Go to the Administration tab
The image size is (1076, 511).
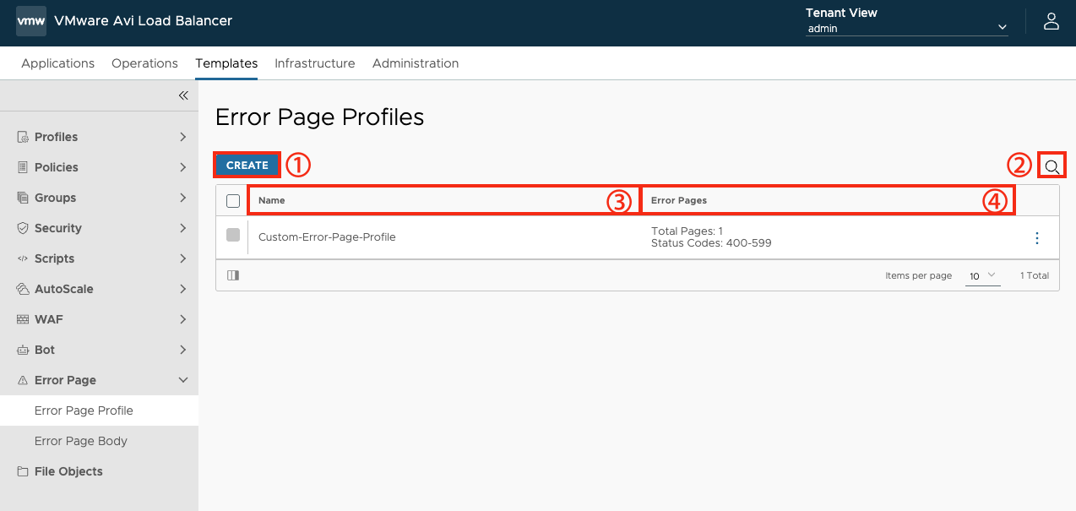(416, 63)
